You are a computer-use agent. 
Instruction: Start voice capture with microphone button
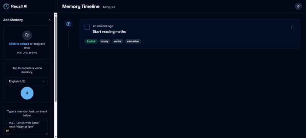[x=27, y=93]
